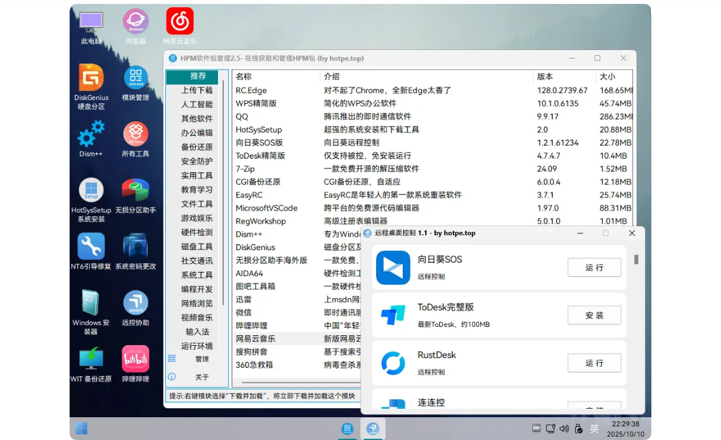
Task: Select the 上传下载 category
Action: [197, 90]
